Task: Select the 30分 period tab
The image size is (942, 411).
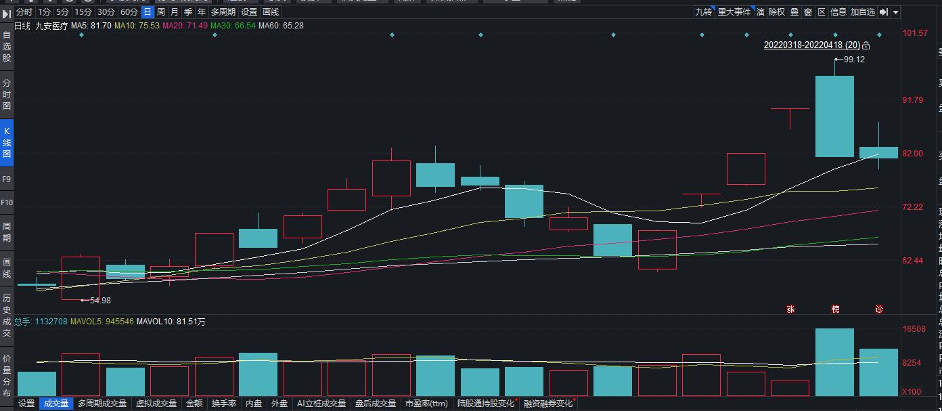Action: (106, 12)
